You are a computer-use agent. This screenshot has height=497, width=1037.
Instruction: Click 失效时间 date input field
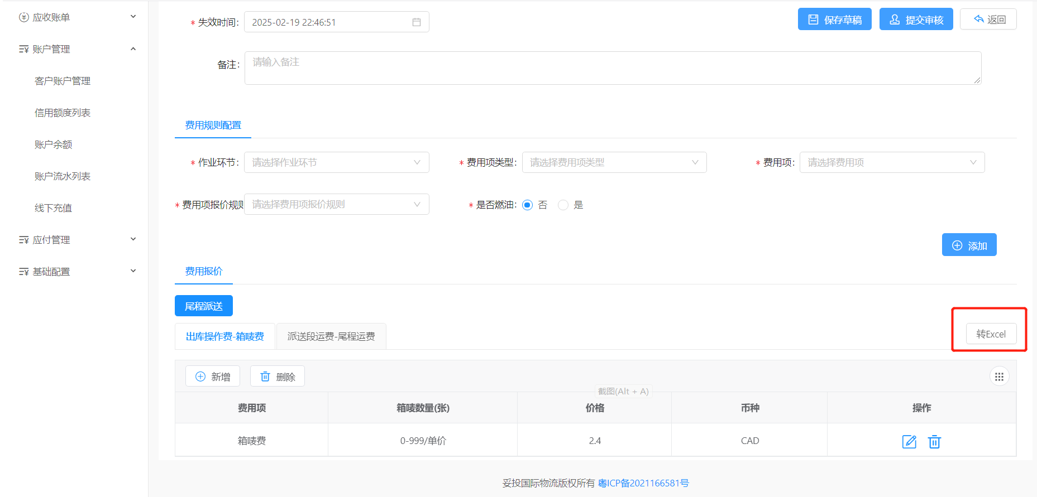337,22
